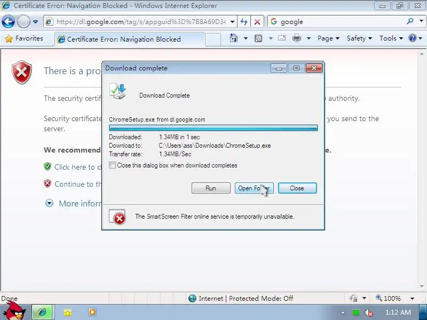Click the Angry Birds Start button

click(15, 312)
